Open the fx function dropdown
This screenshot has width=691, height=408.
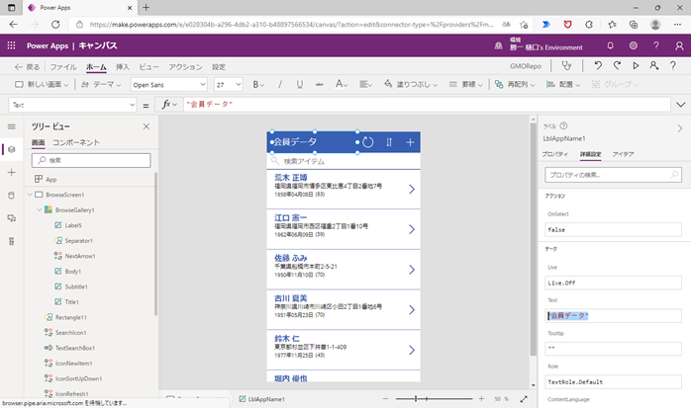pos(169,105)
